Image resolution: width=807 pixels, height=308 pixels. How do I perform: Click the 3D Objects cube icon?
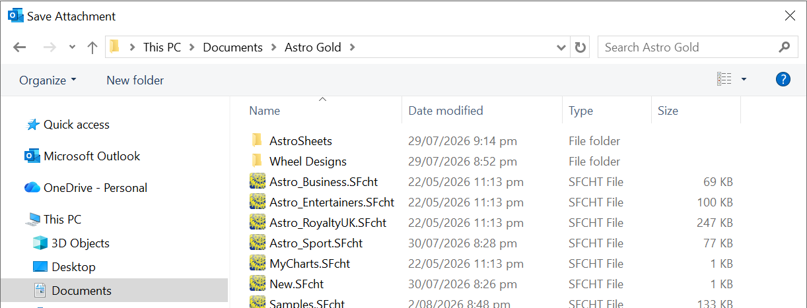click(x=40, y=243)
